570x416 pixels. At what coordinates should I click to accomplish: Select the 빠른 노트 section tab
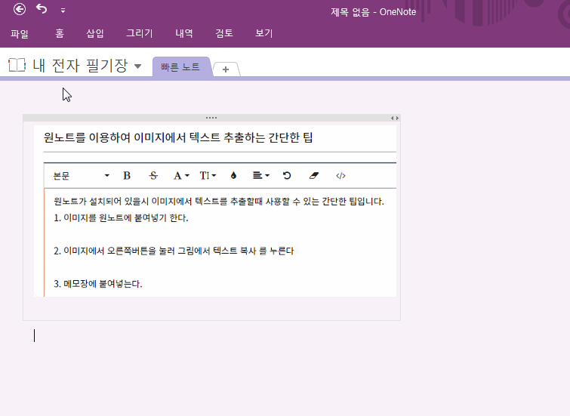coord(180,66)
